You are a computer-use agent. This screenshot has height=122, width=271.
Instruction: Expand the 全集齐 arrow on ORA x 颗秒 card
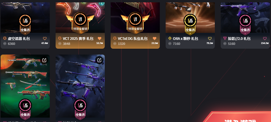(x=190, y=33)
